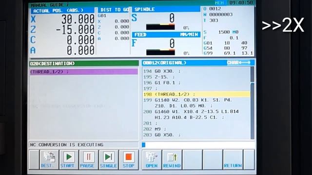Click the highlighted line 198 (THREAD_1/2)
The height and width of the screenshot is (175, 312).
(x=196, y=94)
